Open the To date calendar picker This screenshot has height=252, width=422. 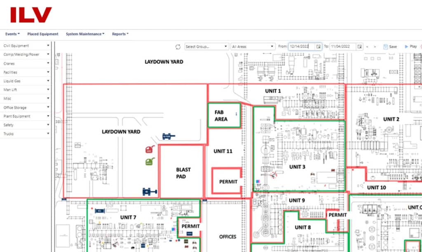pos(359,47)
